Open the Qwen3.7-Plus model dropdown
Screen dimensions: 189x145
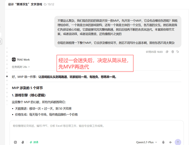pyautogui.click(x=146, y=142)
